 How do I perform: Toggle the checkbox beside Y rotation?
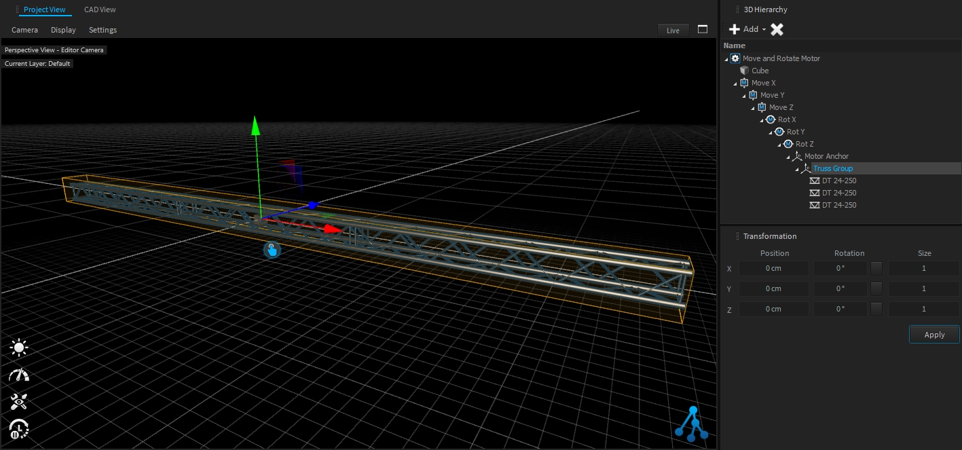coord(876,288)
